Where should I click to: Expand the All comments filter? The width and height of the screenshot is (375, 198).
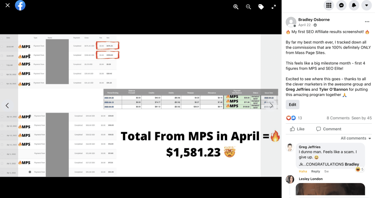356,138
